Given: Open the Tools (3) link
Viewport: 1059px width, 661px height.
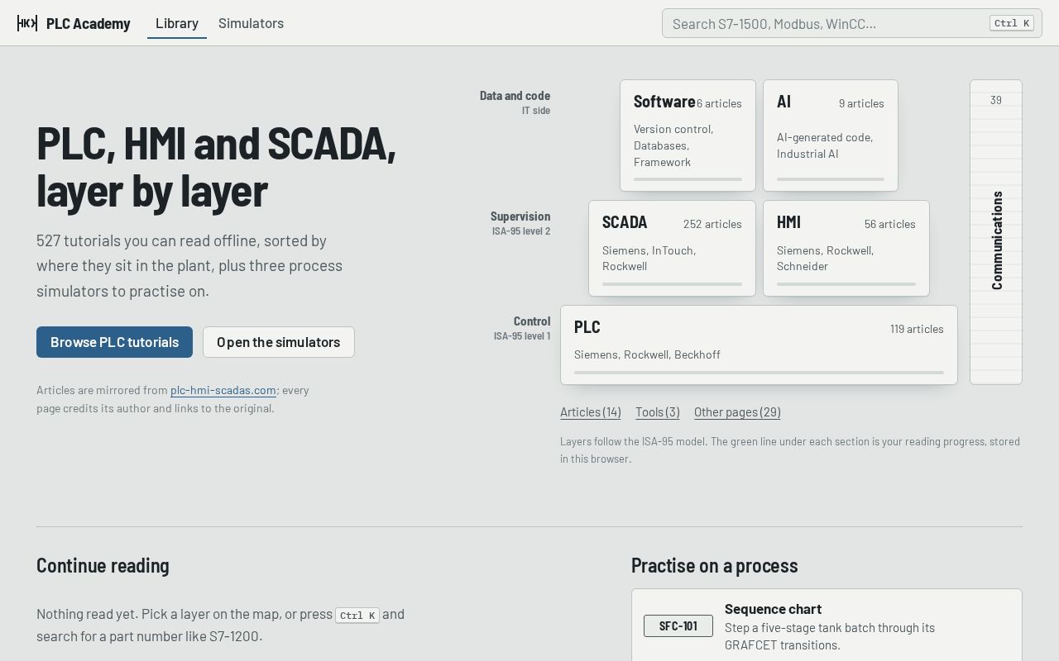Looking at the screenshot, I should pyautogui.click(x=658, y=412).
